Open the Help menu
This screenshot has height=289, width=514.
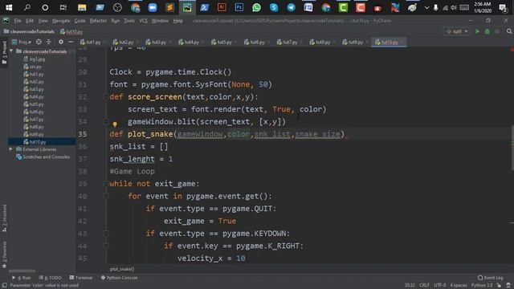pyautogui.click(x=177, y=21)
